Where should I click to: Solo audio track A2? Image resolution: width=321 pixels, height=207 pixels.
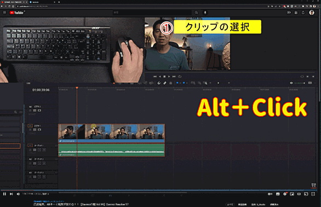(39, 163)
